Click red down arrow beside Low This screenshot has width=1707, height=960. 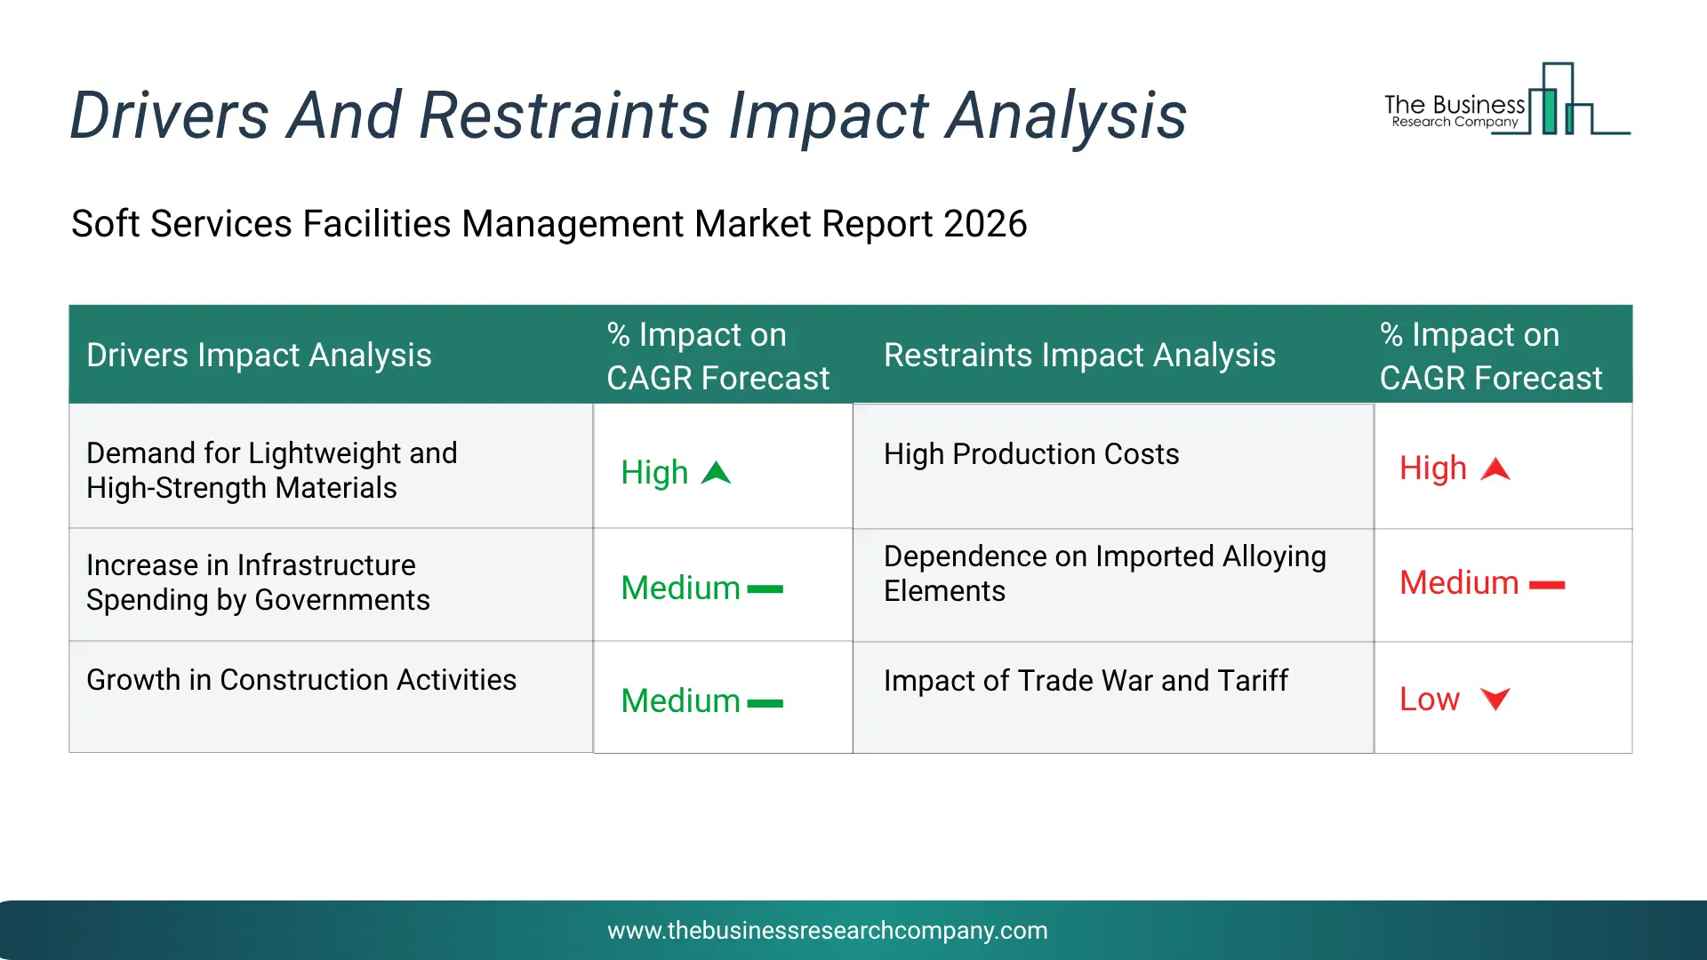click(x=1495, y=699)
